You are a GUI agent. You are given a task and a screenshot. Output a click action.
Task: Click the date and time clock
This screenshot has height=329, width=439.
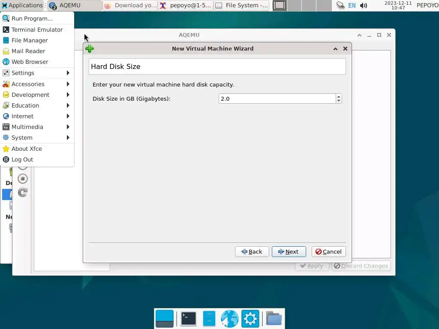[398, 5]
